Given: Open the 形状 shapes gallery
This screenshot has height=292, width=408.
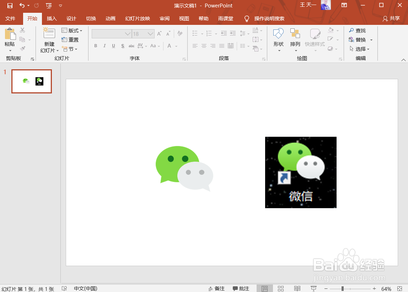Looking at the screenshot, I should click(278, 39).
